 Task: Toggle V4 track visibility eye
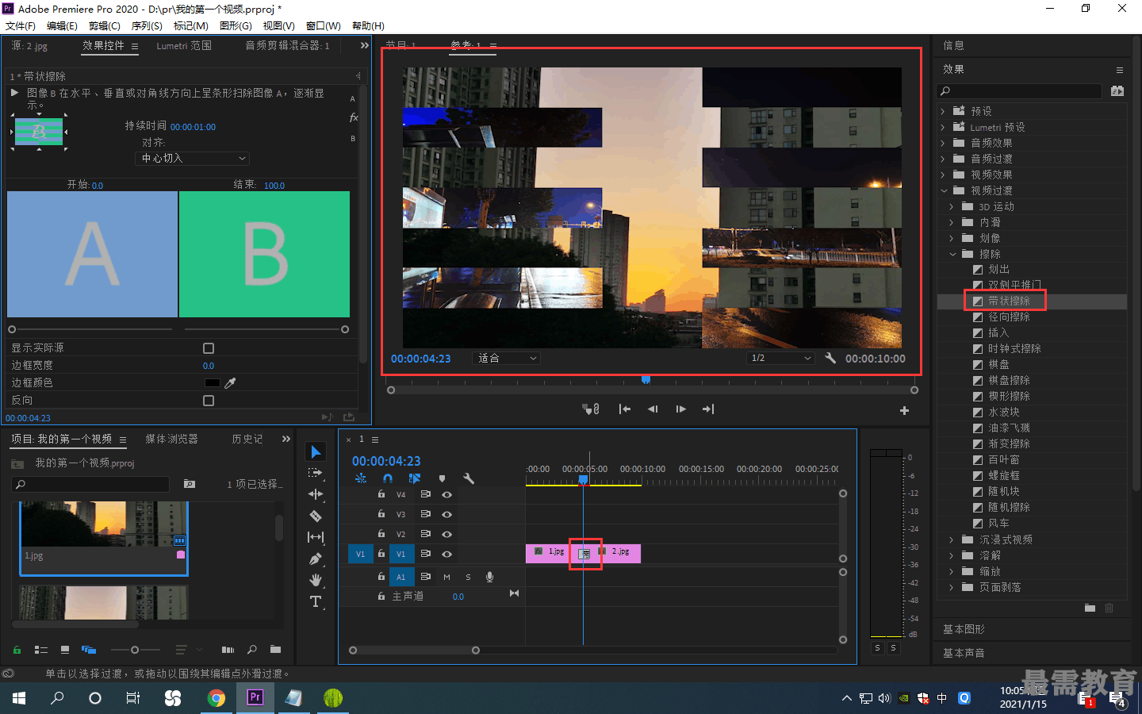[x=446, y=494]
